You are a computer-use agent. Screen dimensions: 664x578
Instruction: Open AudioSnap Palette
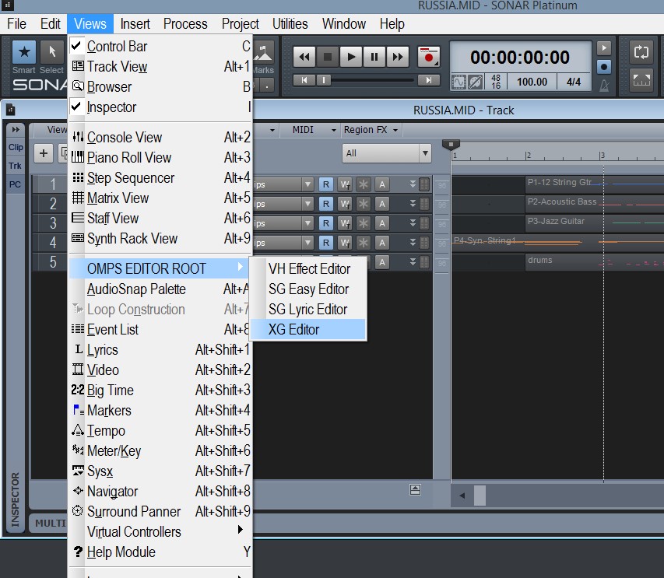click(x=160, y=289)
